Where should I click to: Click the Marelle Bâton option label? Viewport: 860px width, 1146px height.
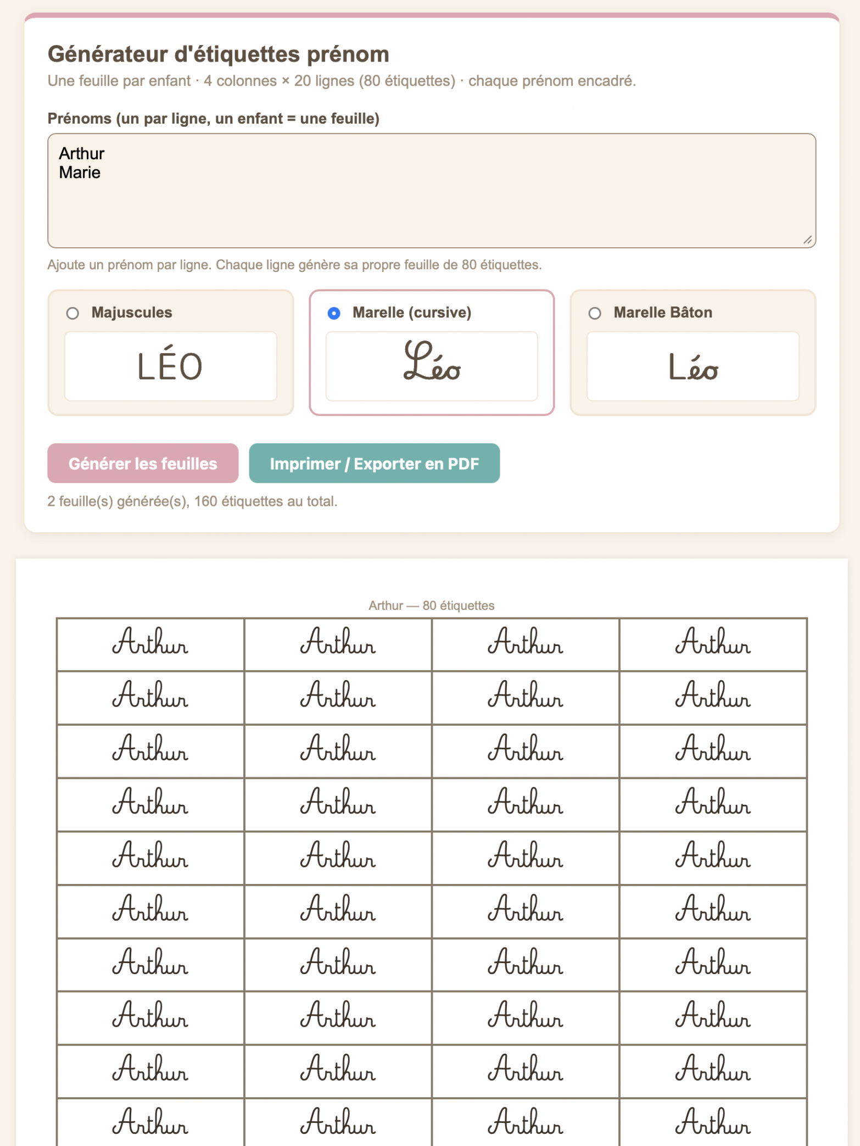(663, 313)
